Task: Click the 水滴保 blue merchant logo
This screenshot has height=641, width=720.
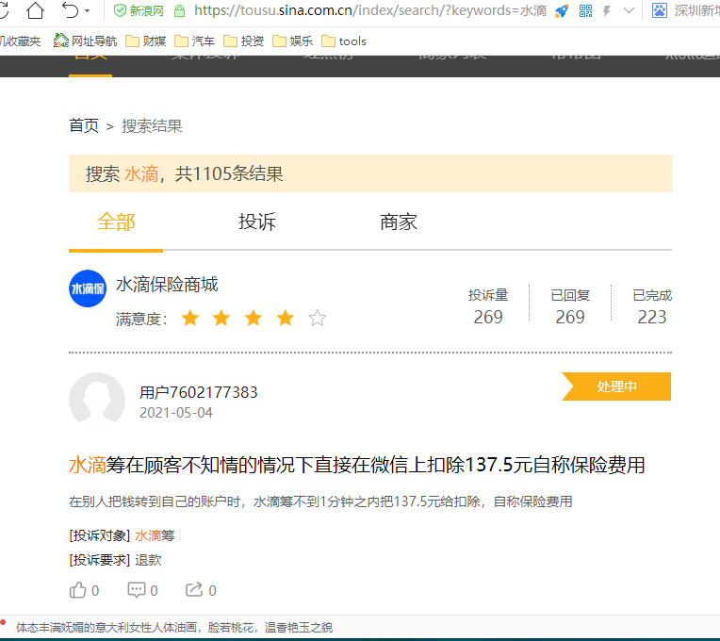Action: pos(88,288)
